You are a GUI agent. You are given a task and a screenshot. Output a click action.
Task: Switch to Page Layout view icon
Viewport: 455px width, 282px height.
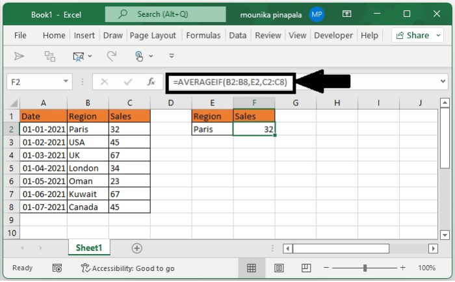tap(279, 268)
